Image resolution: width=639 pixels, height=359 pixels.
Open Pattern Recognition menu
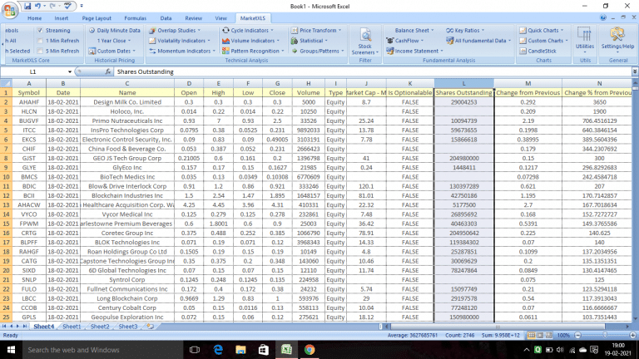click(x=253, y=52)
